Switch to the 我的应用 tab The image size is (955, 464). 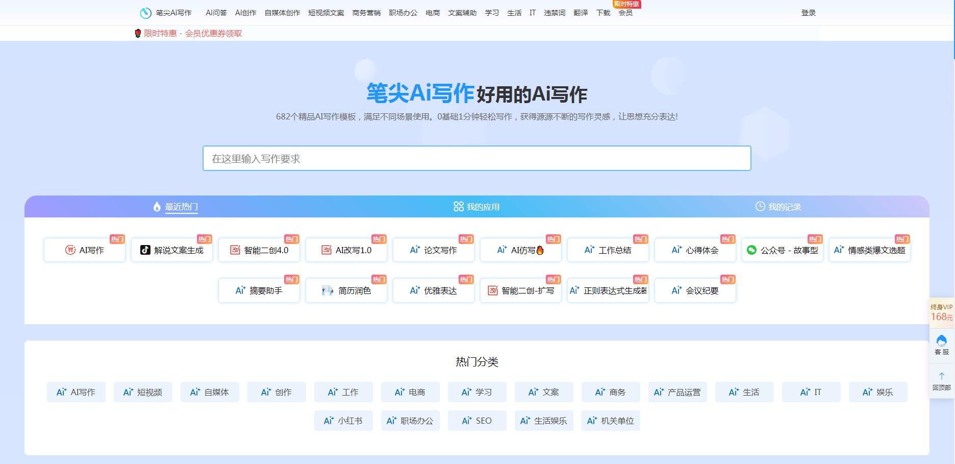coord(476,207)
